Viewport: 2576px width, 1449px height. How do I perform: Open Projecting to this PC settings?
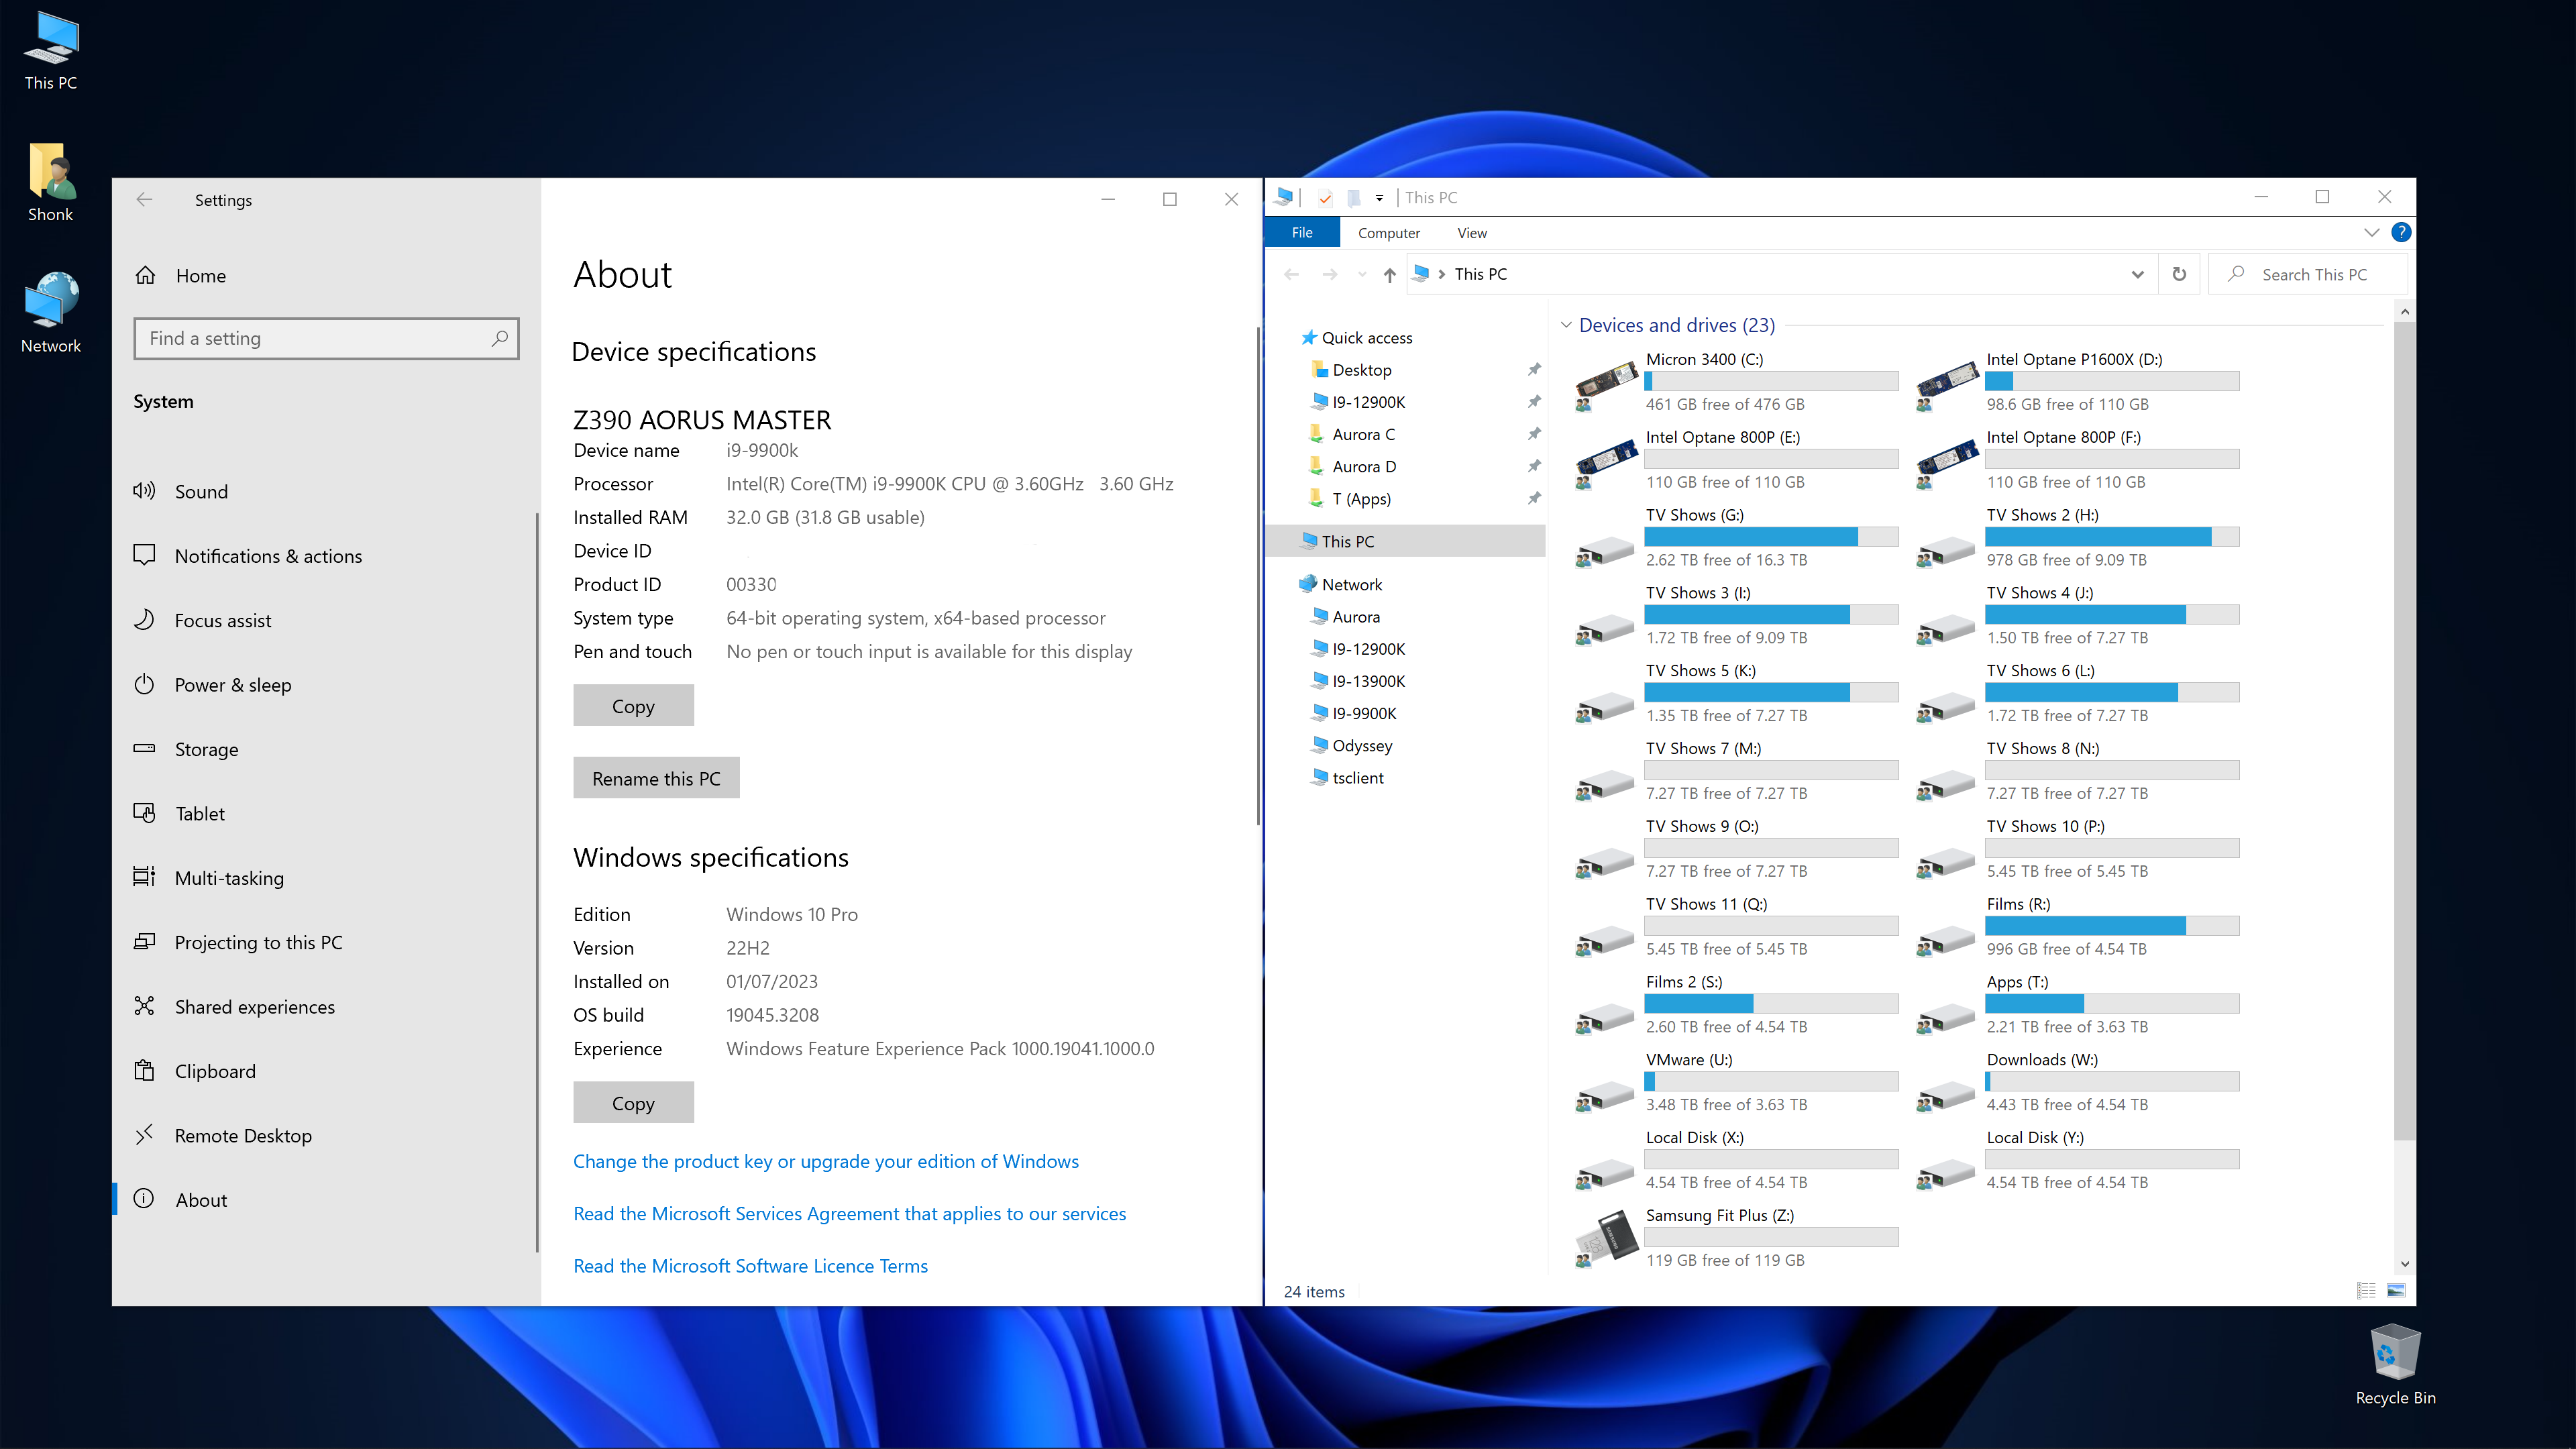pos(326,942)
